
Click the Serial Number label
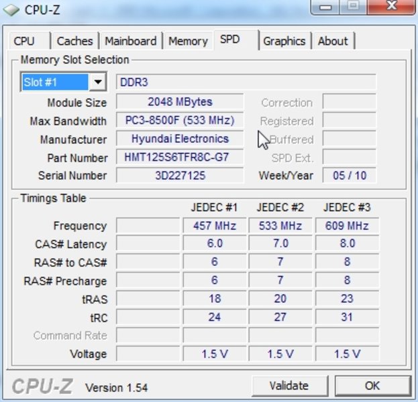pyautogui.click(x=72, y=176)
